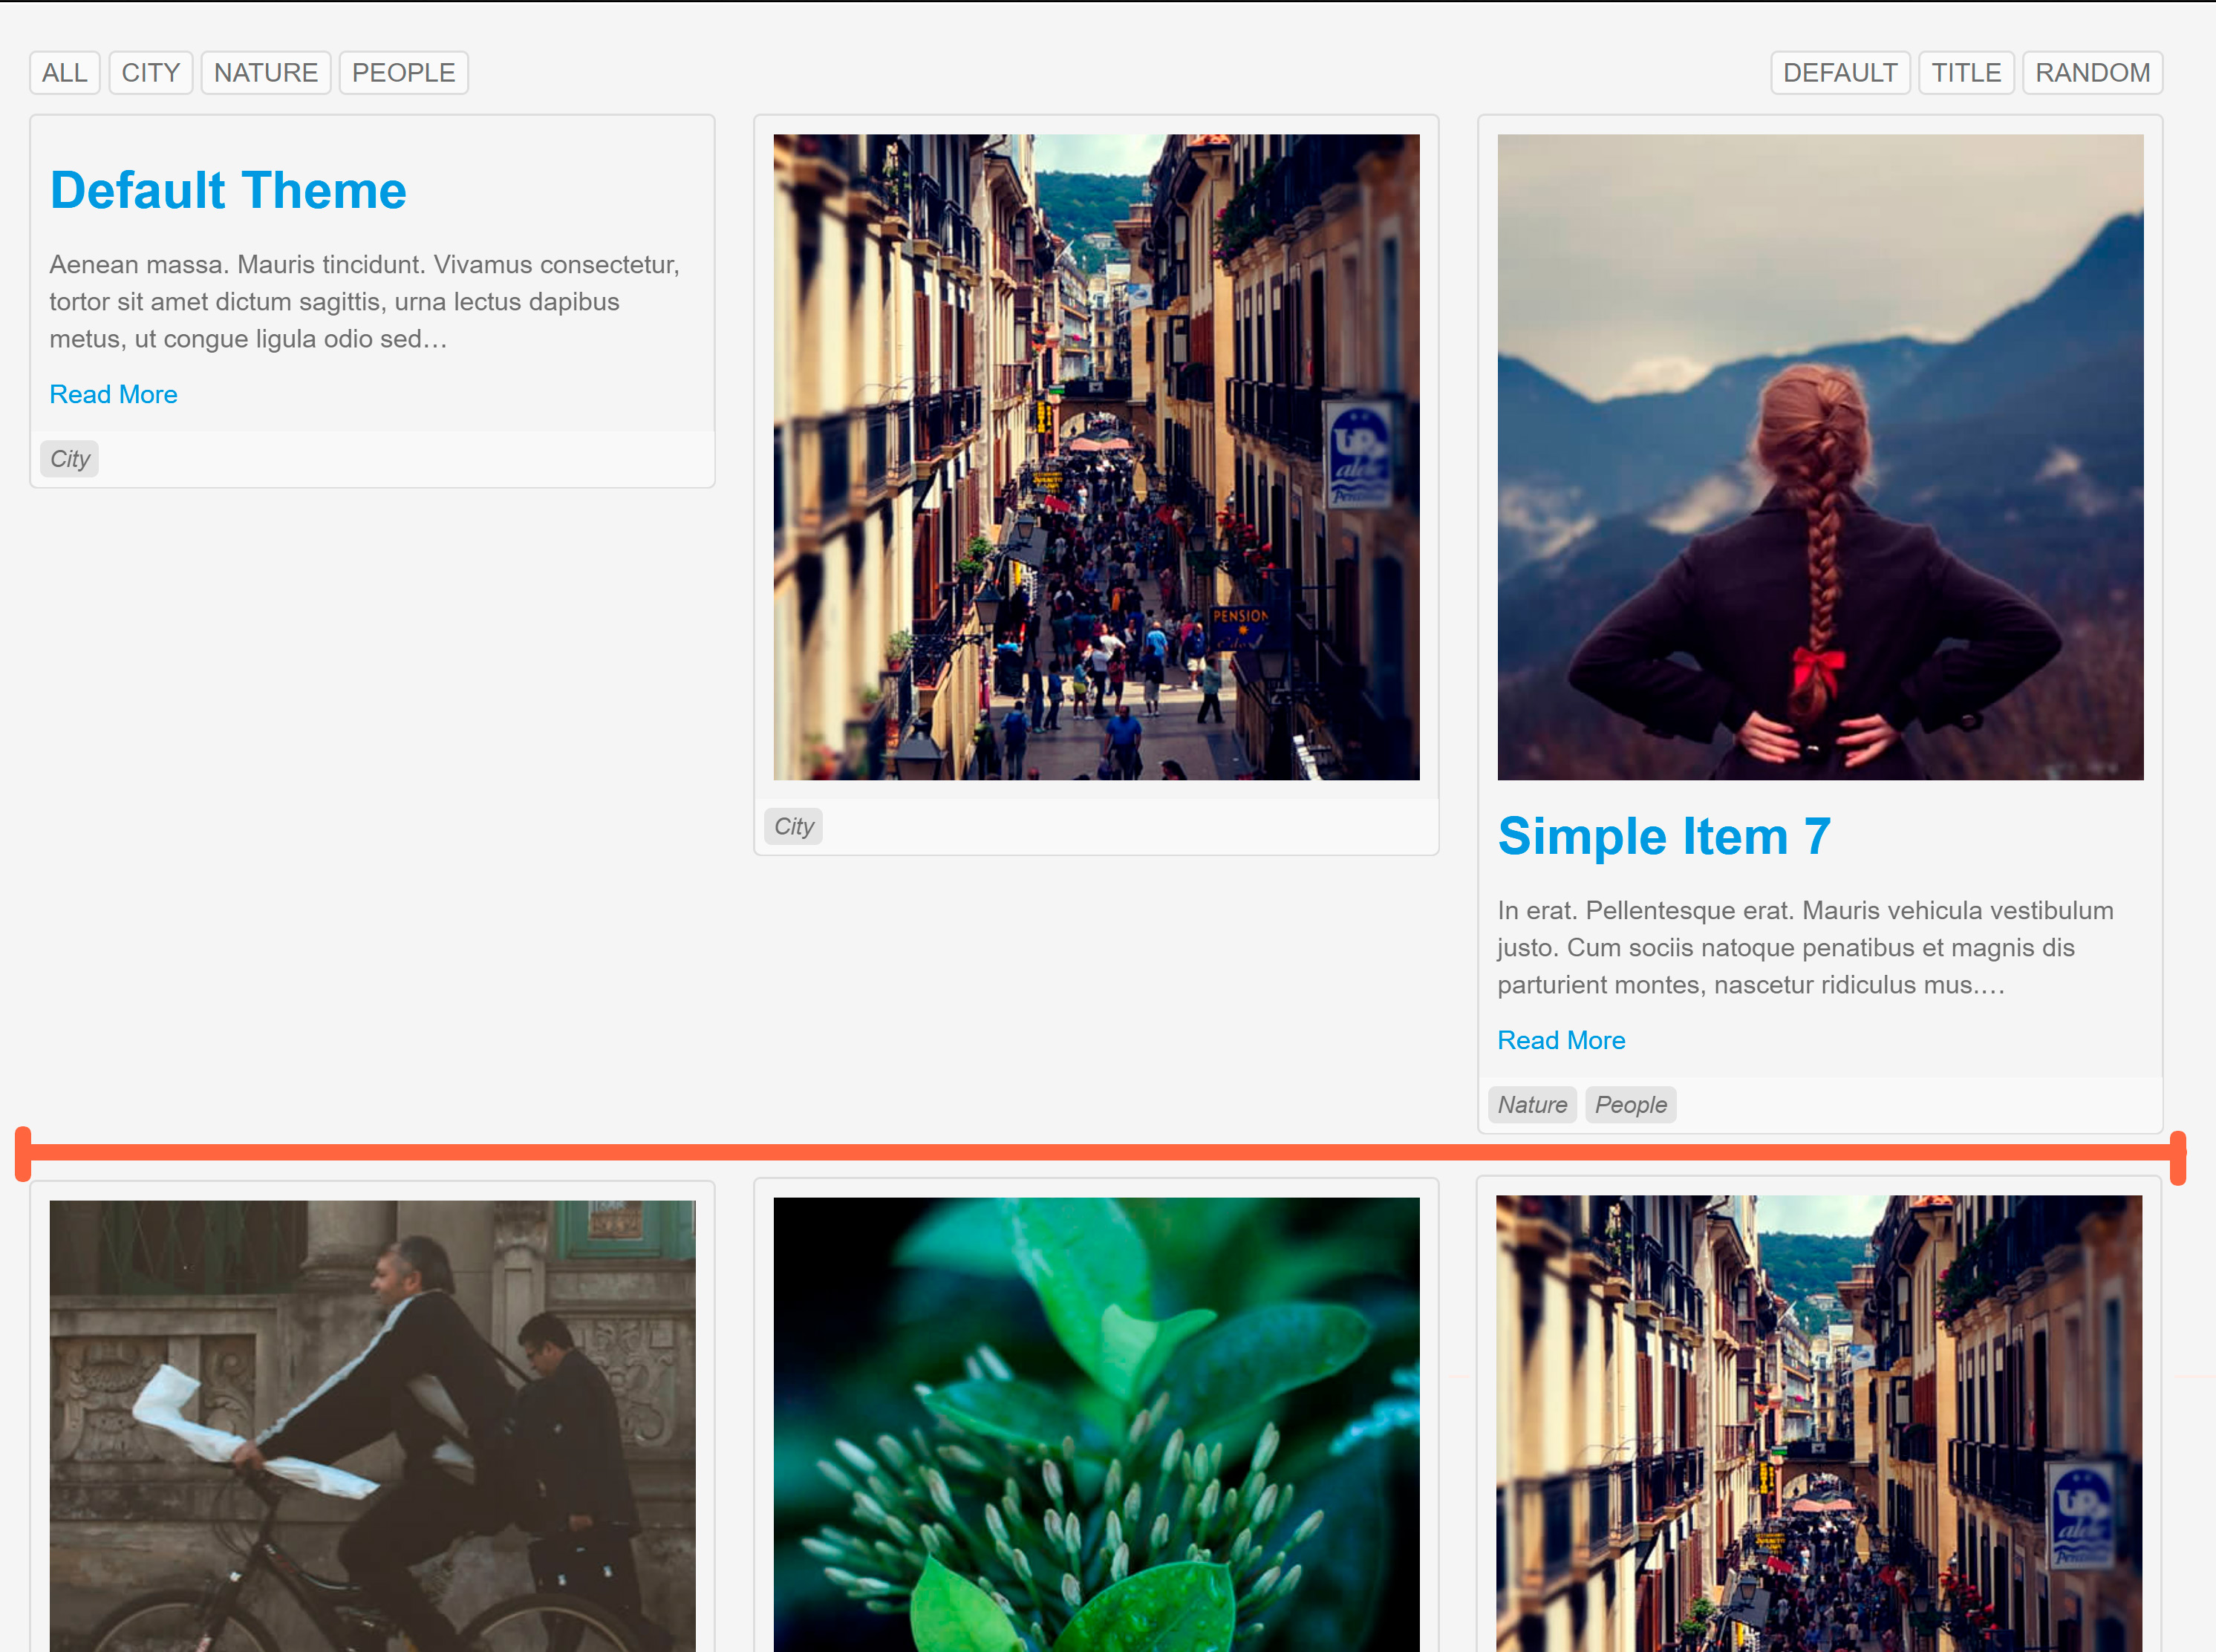
Task: Click Read More under Default Theme
Action: pyautogui.click(x=114, y=394)
